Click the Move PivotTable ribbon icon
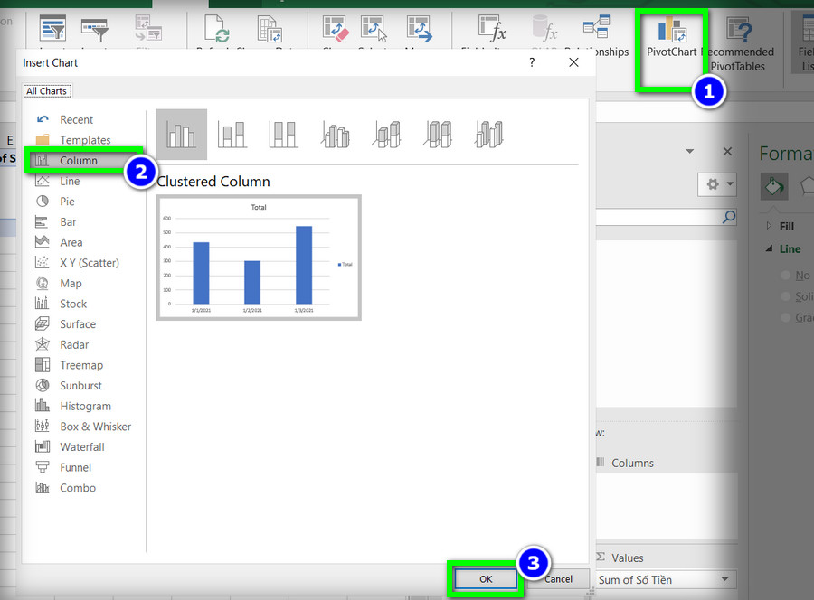 [x=420, y=29]
